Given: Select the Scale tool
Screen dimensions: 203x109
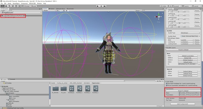Looking at the screenshot, I should [13, 6].
